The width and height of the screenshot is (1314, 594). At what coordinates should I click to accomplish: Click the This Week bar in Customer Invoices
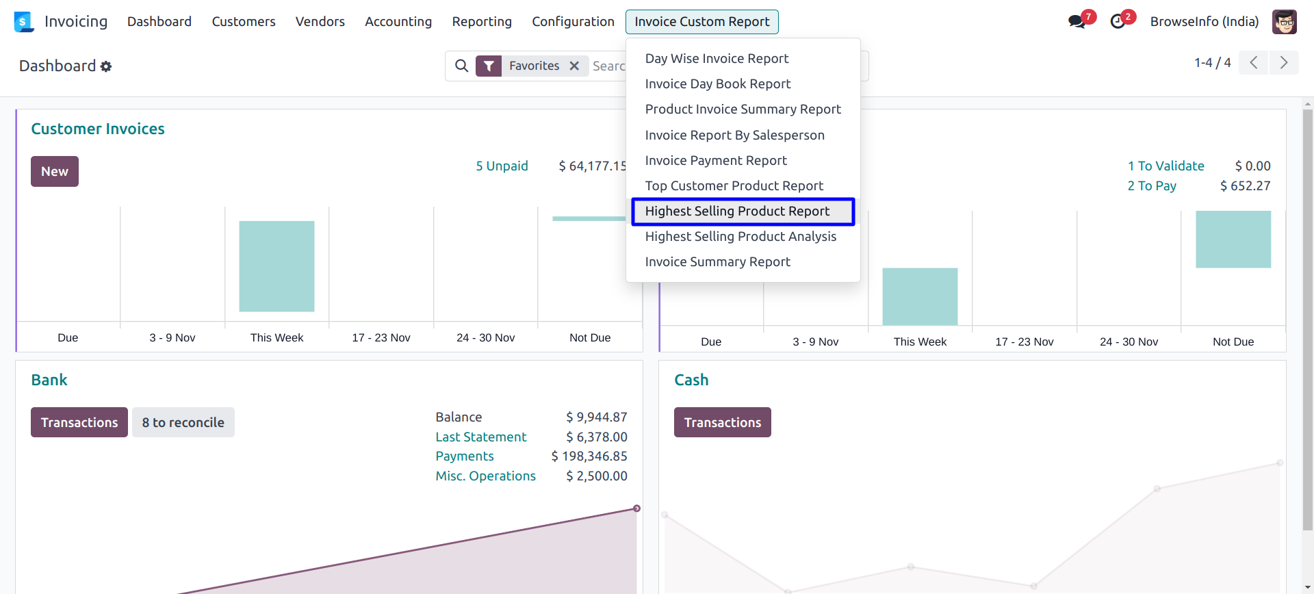[276, 266]
